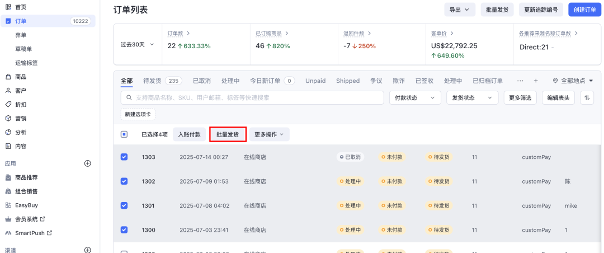Uncheck the order 1302 checkbox
Screen dimensions: 604x253
pos(124,181)
